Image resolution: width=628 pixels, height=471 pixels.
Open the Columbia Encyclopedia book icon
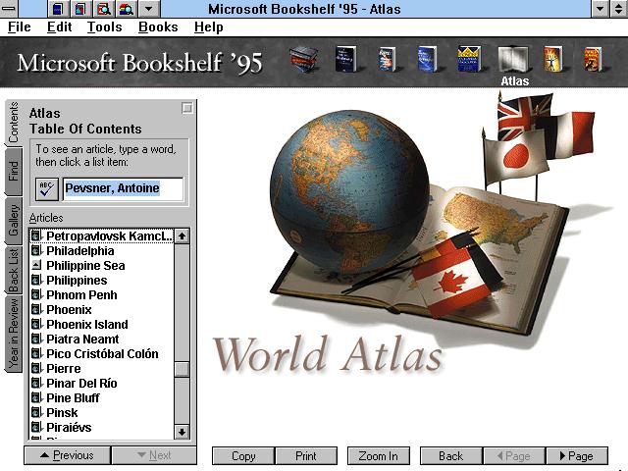(x=469, y=59)
